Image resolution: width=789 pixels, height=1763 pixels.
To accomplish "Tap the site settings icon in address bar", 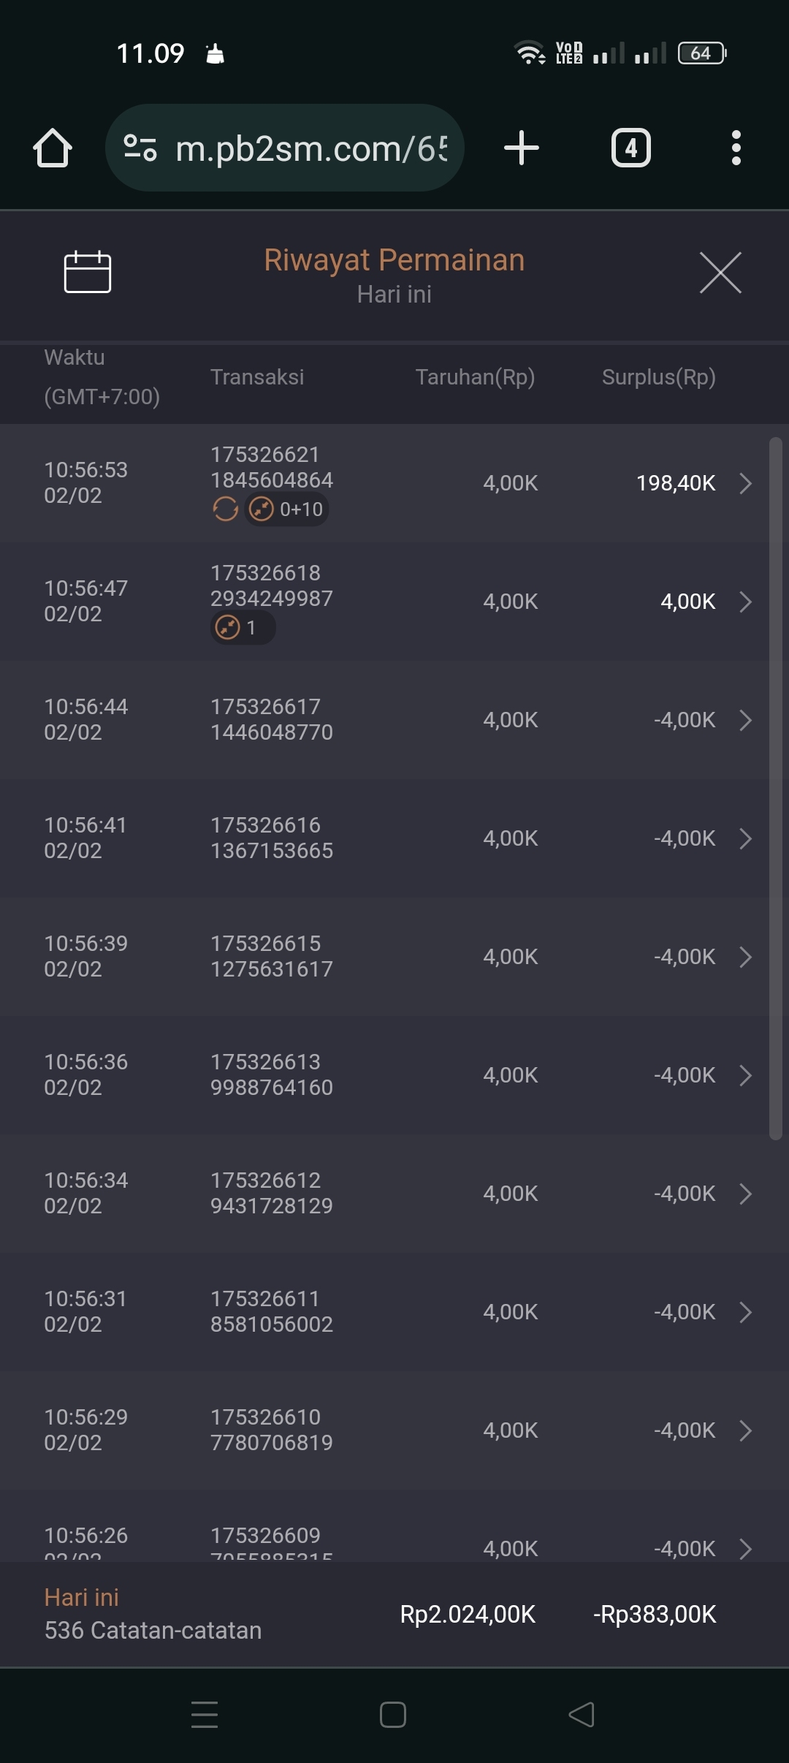I will coord(140,148).
